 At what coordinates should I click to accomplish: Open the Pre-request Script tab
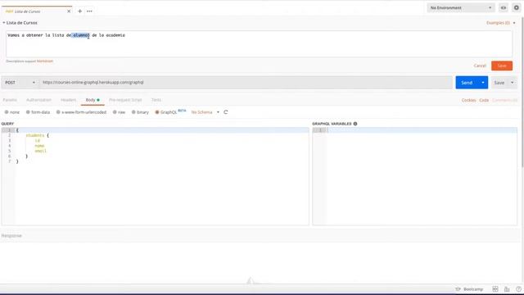click(x=125, y=100)
